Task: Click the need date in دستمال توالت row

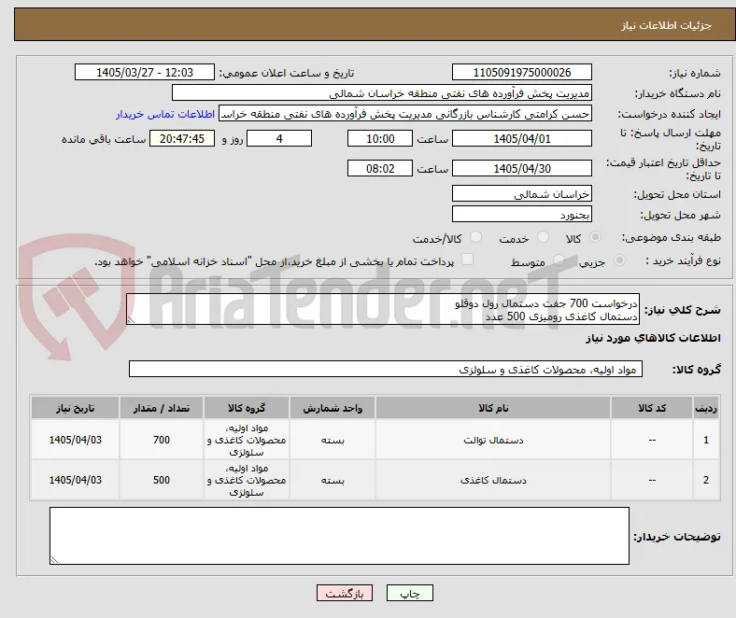Action: [x=75, y=440]
